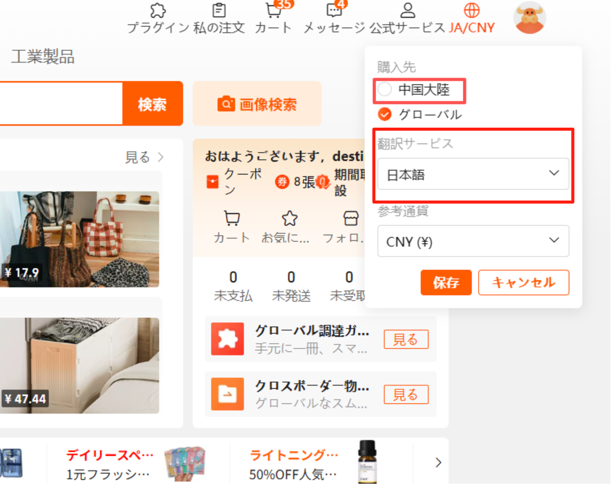
Task: Open the messages chat icon
Action: [334, 11]
